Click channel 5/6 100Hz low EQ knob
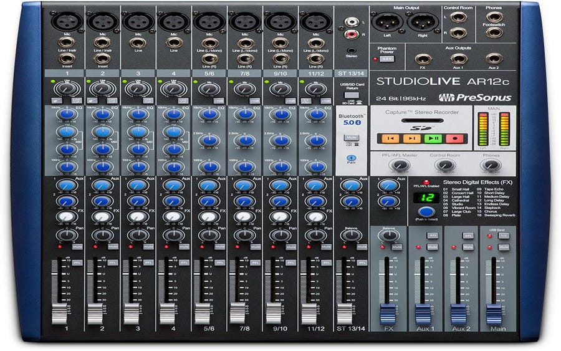 (209, 166)
